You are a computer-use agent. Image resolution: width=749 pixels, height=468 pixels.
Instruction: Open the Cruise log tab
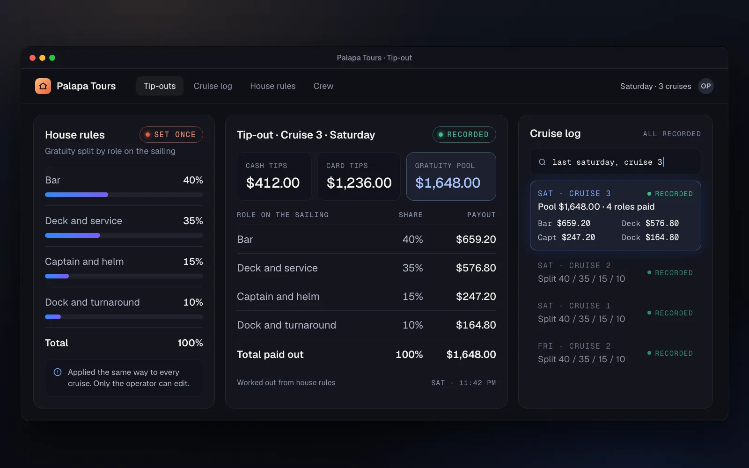point(213,86)
